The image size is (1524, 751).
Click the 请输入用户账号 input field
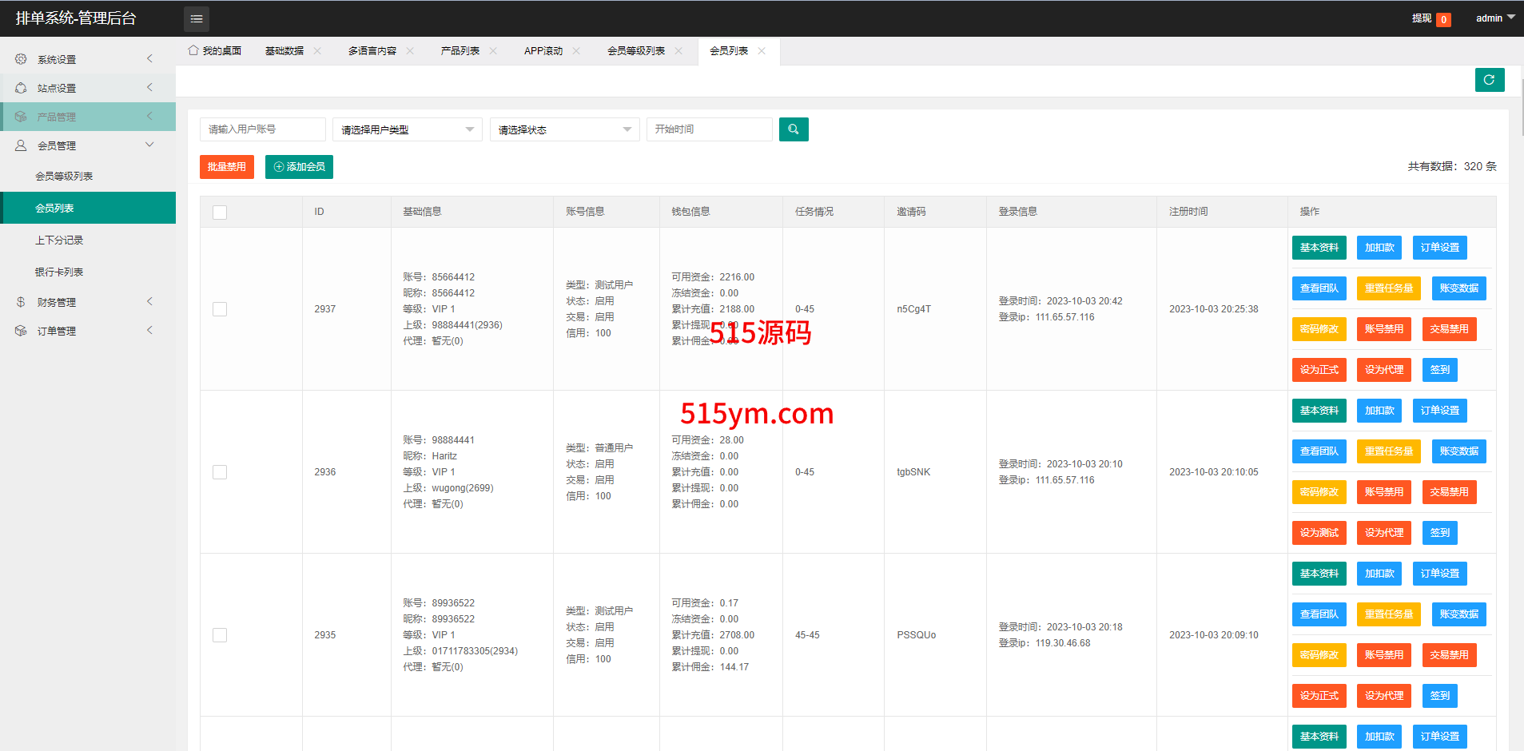(x=262, y=129)
